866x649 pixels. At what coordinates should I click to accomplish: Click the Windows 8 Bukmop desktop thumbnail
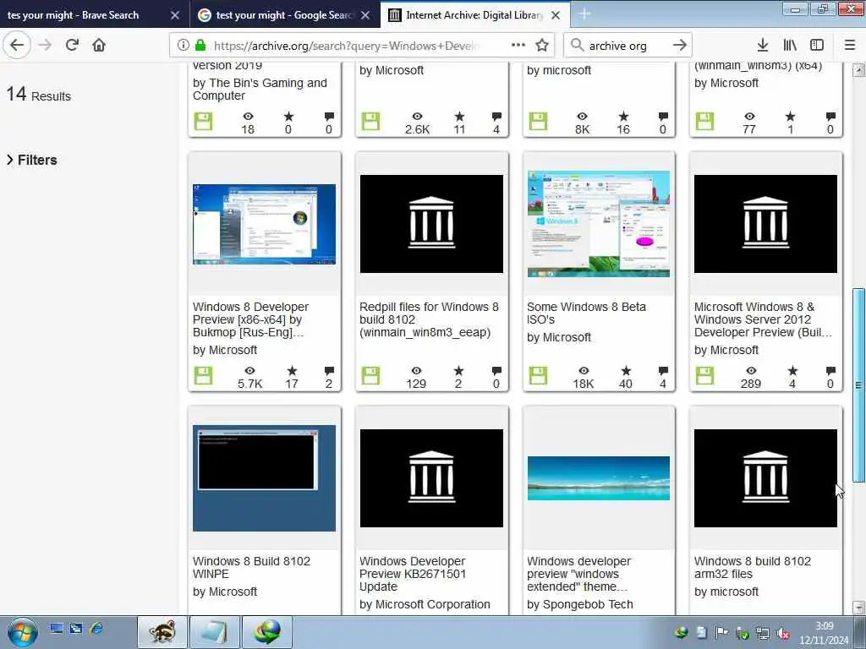(264, 224)
